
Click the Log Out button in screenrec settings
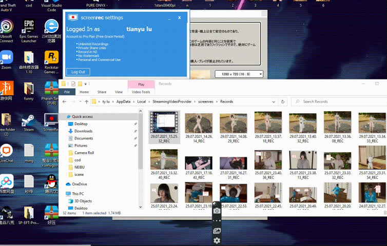[78, 72]
